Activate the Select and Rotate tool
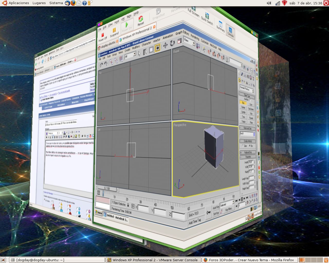Viewport: 329px width, 263px height. click(x=172, y=43)
